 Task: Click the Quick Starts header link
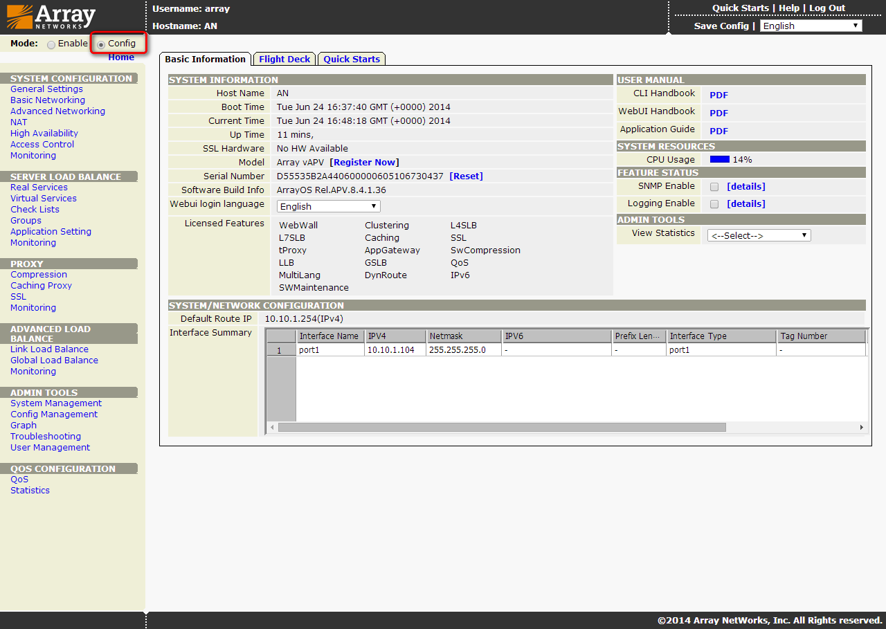coord(741,8)
